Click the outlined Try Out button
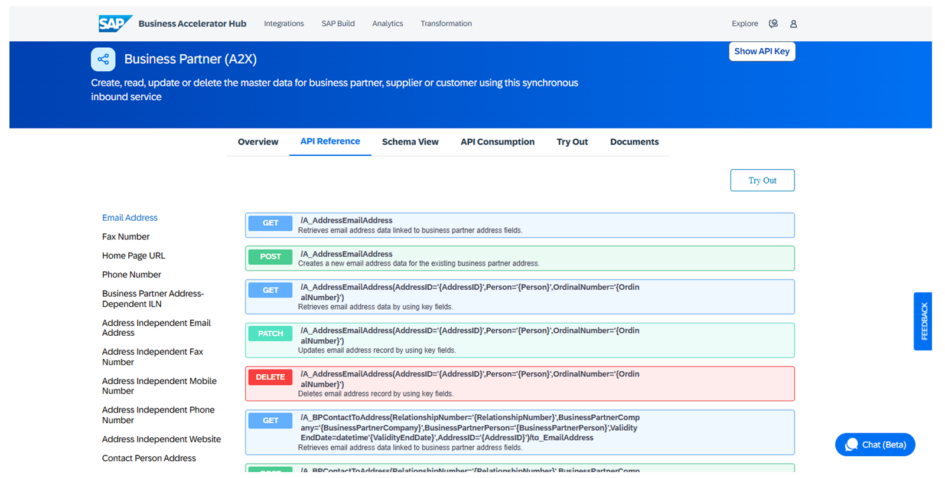945x478 pixels. (x=762, y=181)
